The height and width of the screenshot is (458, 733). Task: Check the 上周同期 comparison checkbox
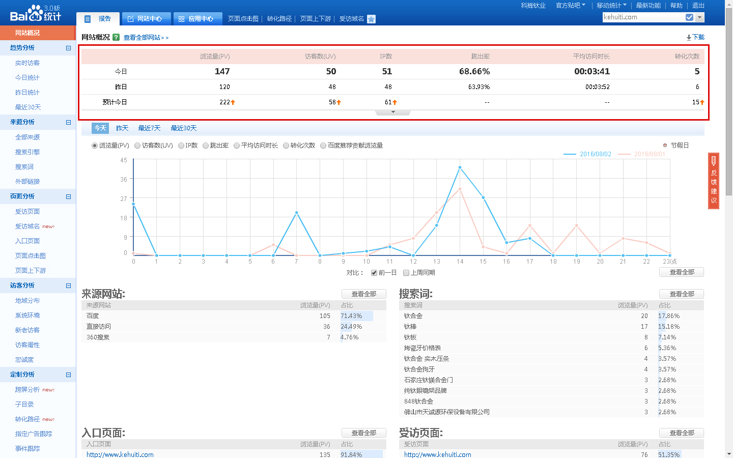406,273
